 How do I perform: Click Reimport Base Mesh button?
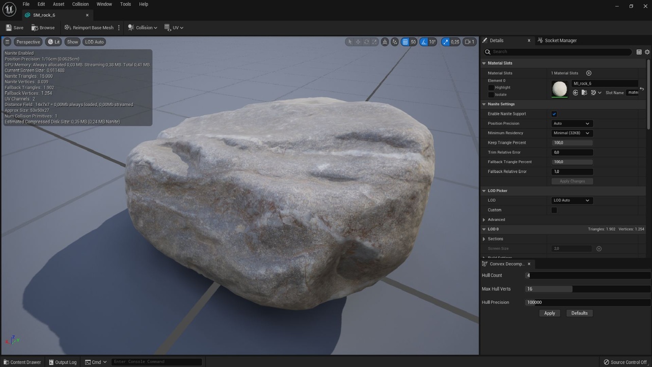point(89,28)
